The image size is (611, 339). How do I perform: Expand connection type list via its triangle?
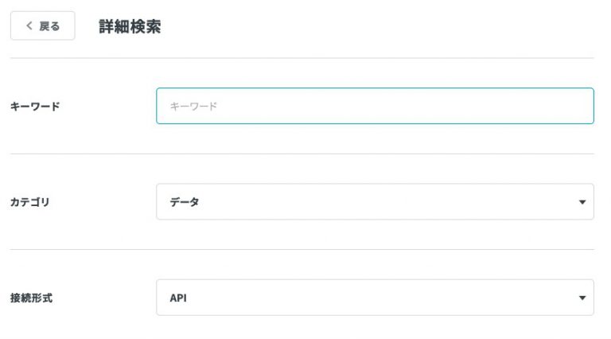coord(582,298)
